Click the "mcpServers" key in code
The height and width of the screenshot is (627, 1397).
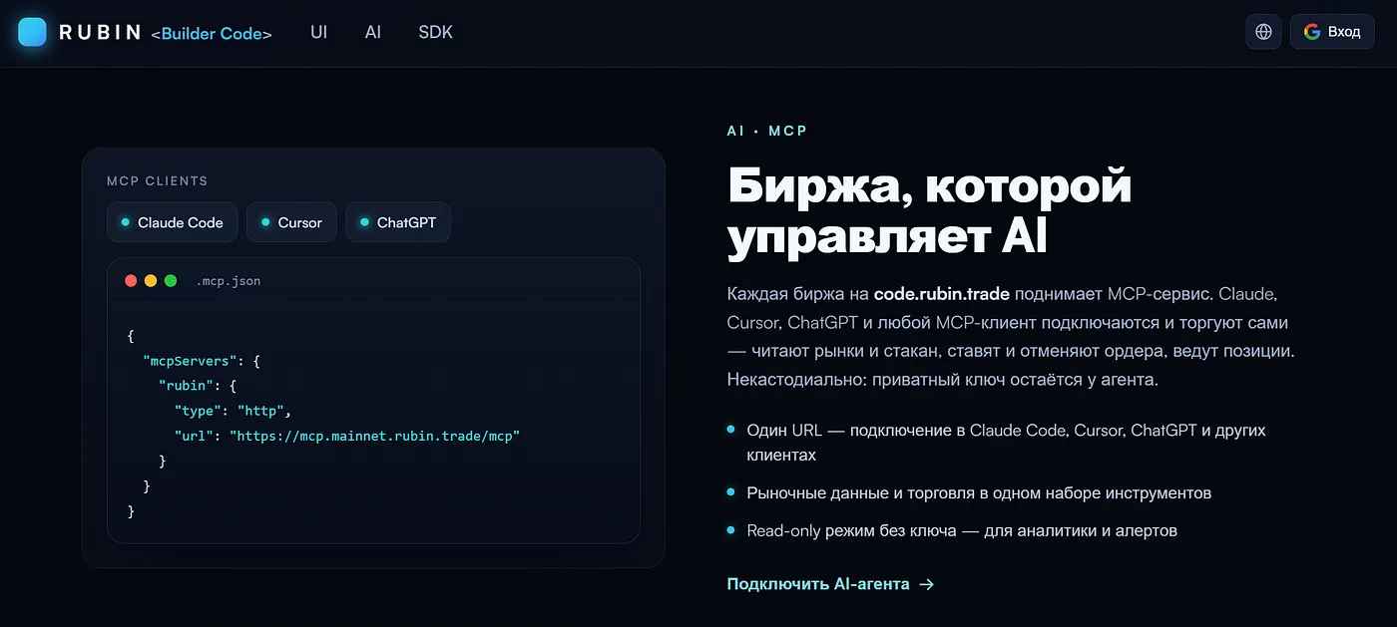[190, 361]
